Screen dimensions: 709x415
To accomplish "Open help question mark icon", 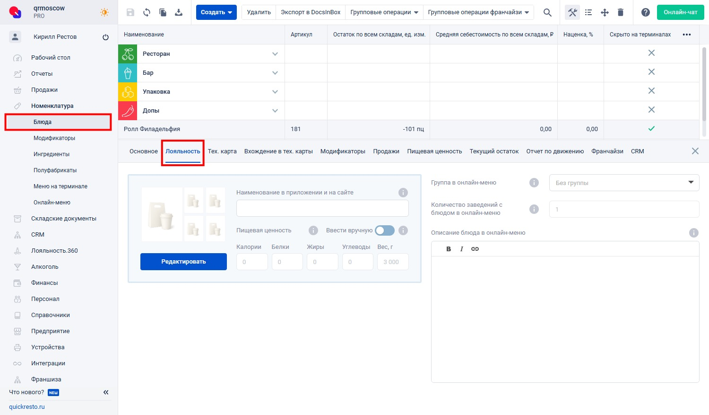I will point(645,12).
